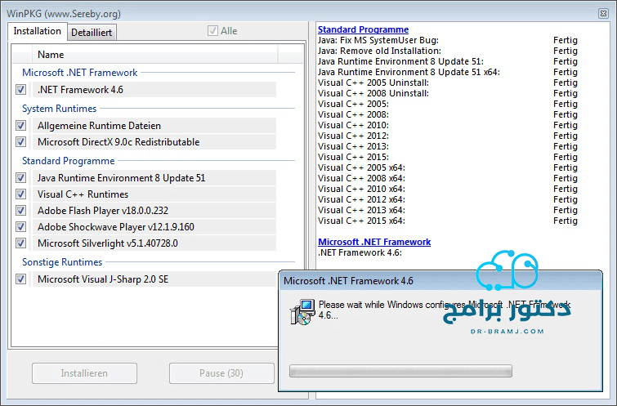Click the 'Visual C++ 2012 x64:' log line
This screenshot has height=406, width=617.
[361, 199]
